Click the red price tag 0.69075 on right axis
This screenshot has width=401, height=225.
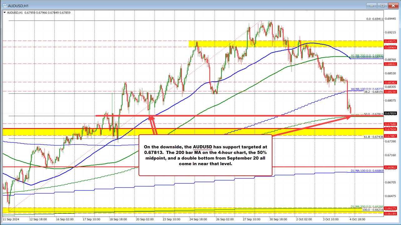391,41
